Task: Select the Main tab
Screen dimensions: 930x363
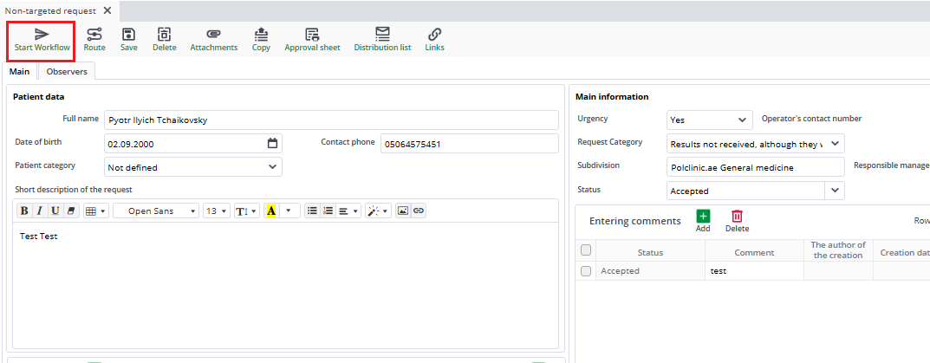Action: click(x=20, y=72)
